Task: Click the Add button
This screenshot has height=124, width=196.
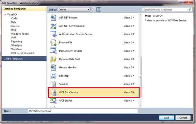Action: 166,117
